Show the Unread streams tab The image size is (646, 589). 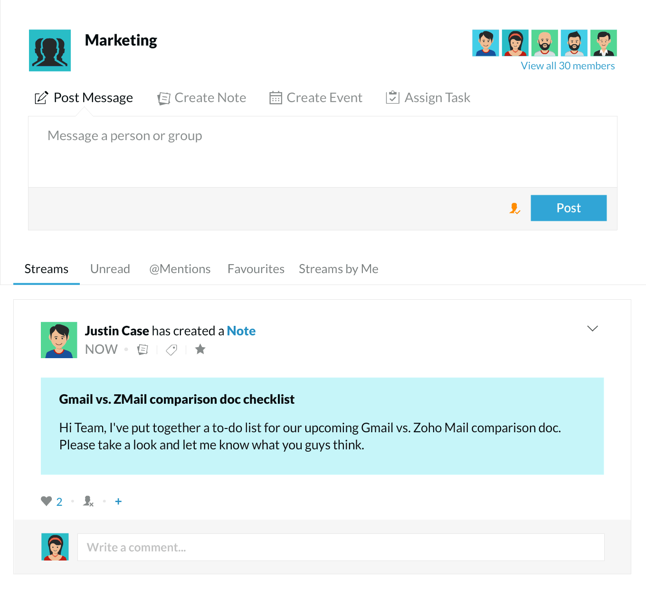point(110,269)
